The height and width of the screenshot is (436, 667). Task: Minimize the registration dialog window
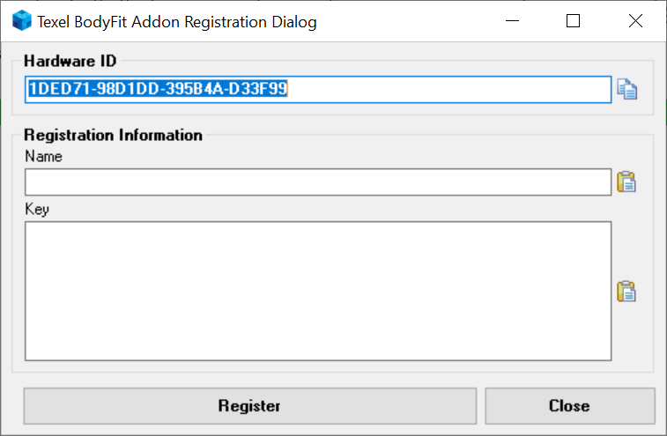point(511,22)
